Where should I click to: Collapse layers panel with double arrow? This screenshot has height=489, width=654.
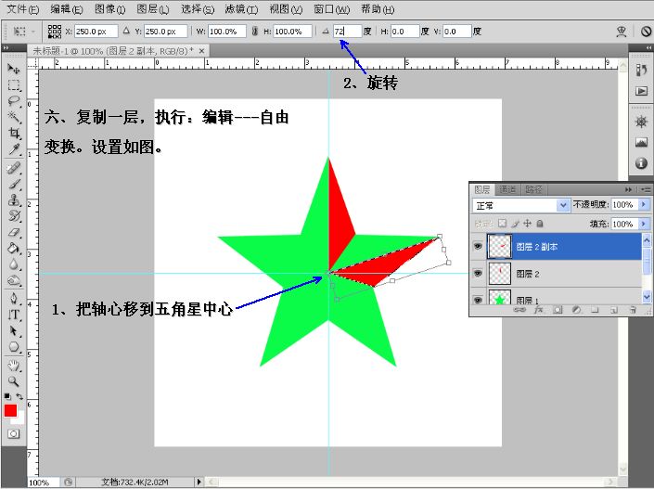[628, 189]
